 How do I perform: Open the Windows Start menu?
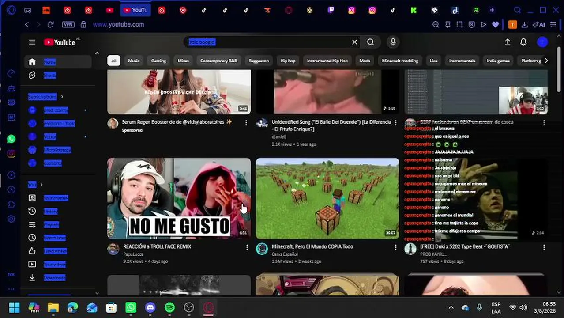(14, 307)
